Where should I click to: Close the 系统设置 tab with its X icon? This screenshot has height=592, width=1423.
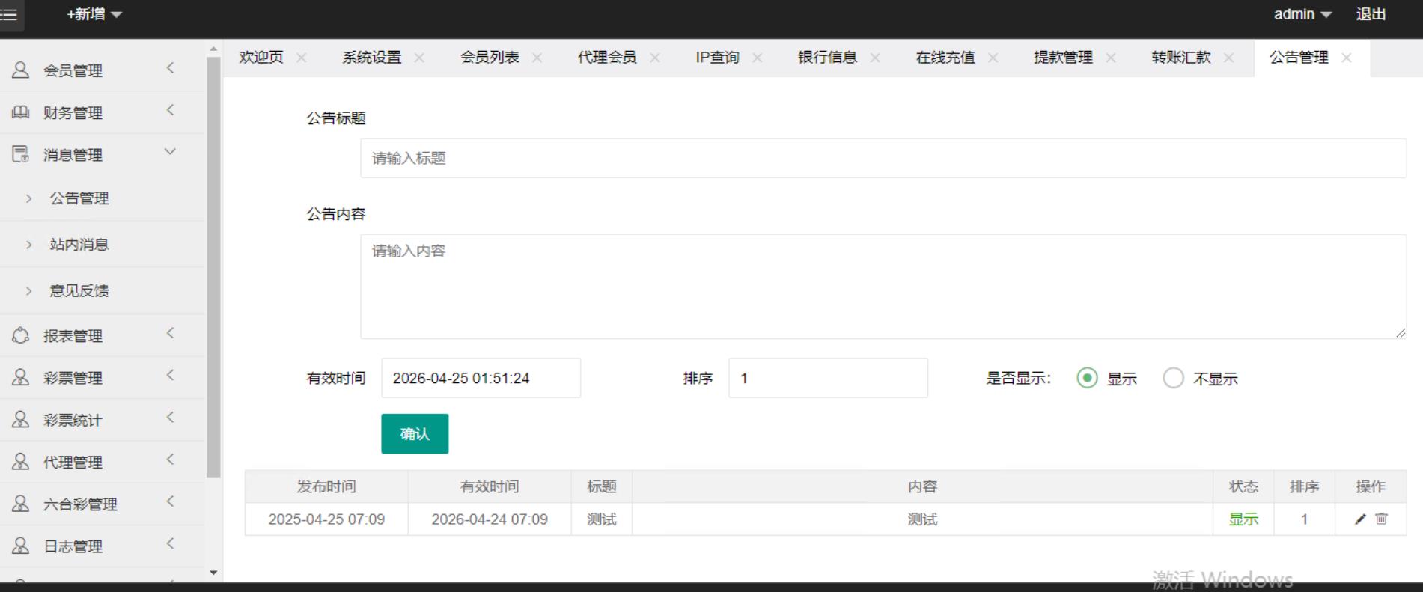pos(419,58)
